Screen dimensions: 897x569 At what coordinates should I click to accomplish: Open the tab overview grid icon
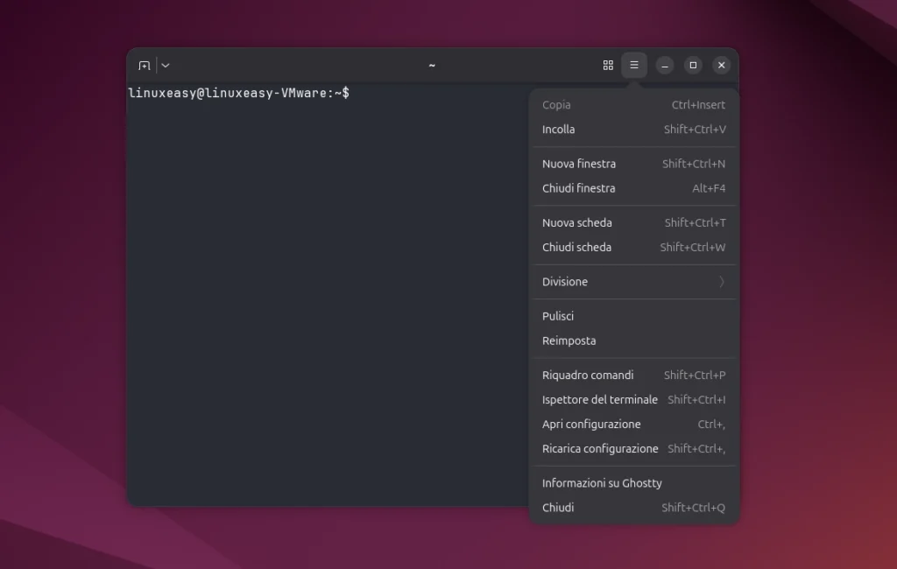tap(608, 66)
